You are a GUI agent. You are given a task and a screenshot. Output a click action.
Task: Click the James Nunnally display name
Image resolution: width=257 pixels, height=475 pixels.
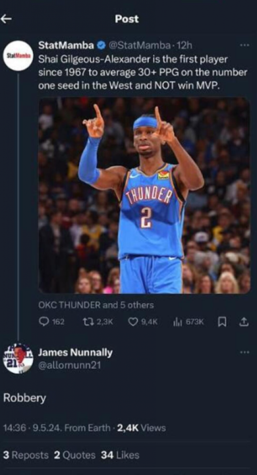coord(75,353)
